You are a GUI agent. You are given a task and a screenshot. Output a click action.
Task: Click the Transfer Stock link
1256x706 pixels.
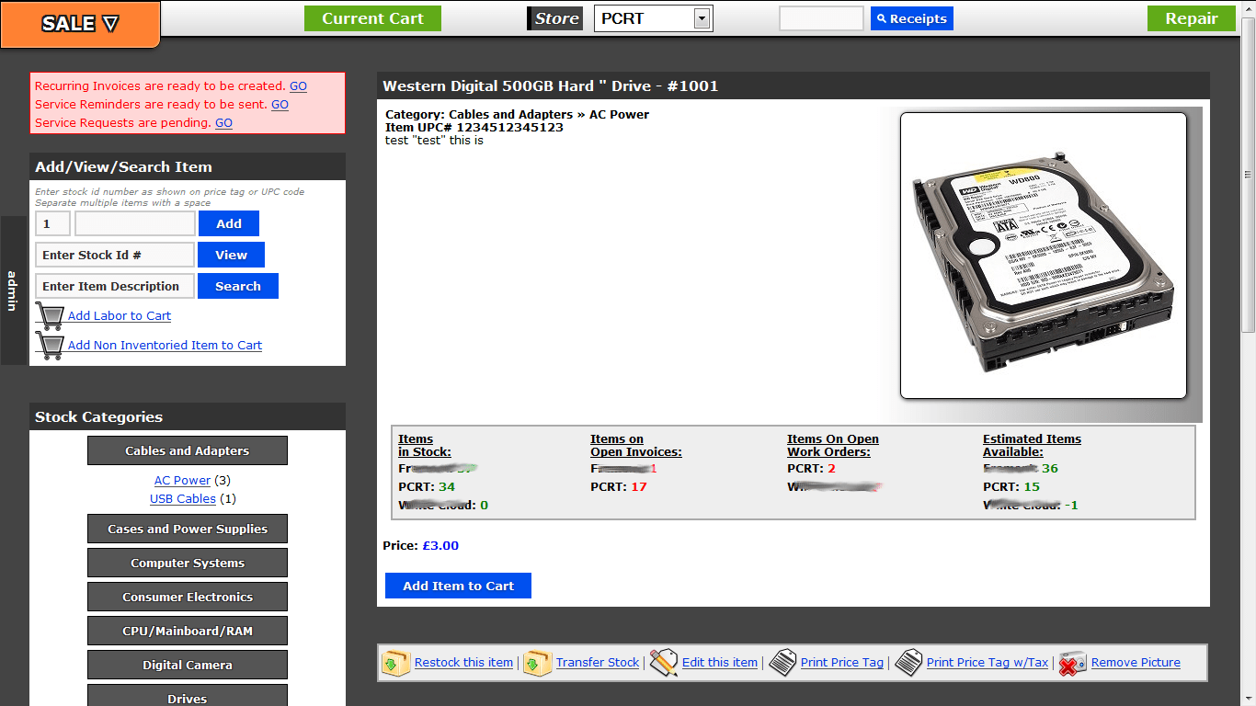598,663
